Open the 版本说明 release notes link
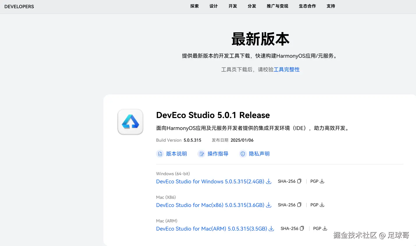416x246 pixels. click(176, 154)
